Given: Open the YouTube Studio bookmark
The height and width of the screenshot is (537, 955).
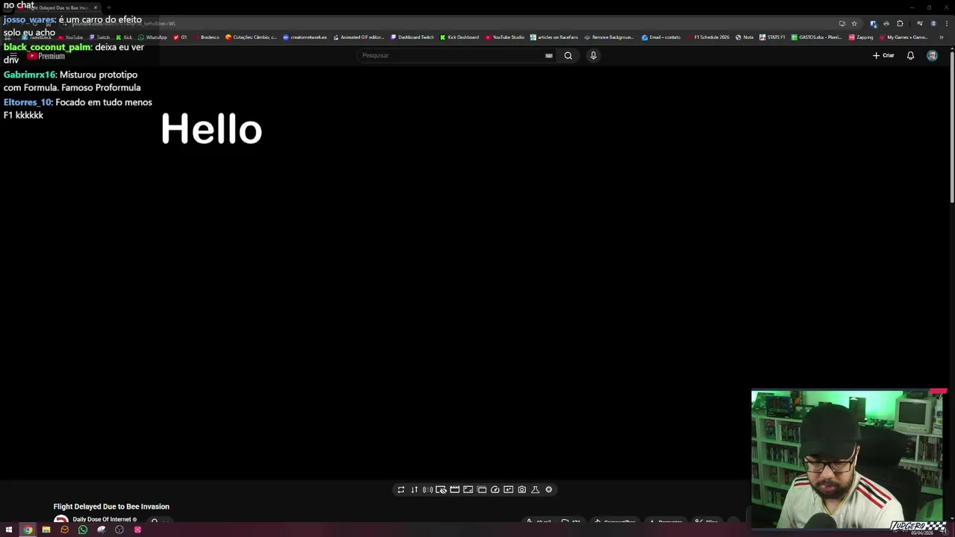Looking at the screenshot, I should click(x=504, y=37).
